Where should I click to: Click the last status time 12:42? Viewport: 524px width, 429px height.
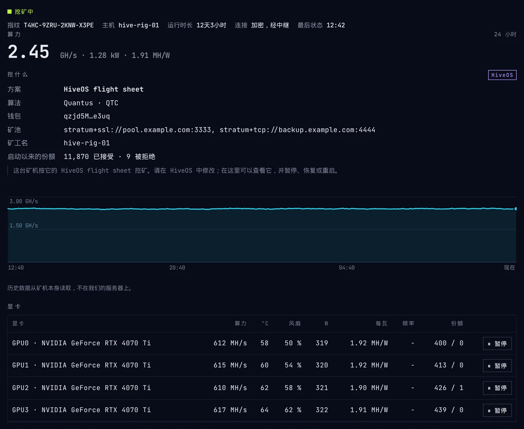click(336, 25)
